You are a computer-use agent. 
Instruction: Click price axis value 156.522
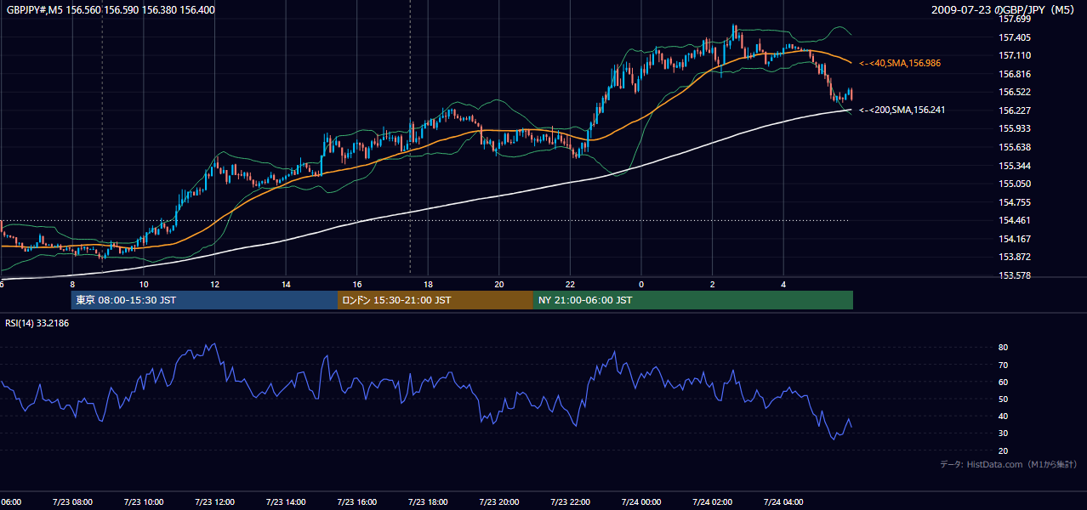pos(1015,92)
